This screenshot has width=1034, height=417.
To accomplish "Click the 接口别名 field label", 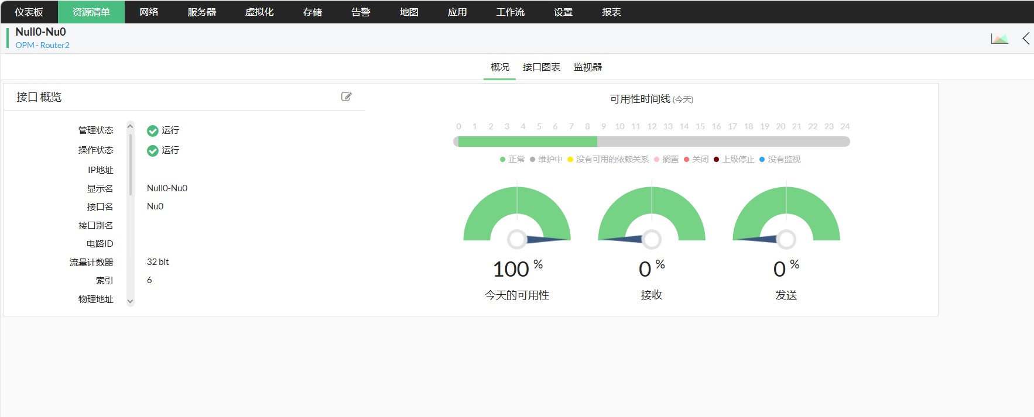I will point(96,226).
